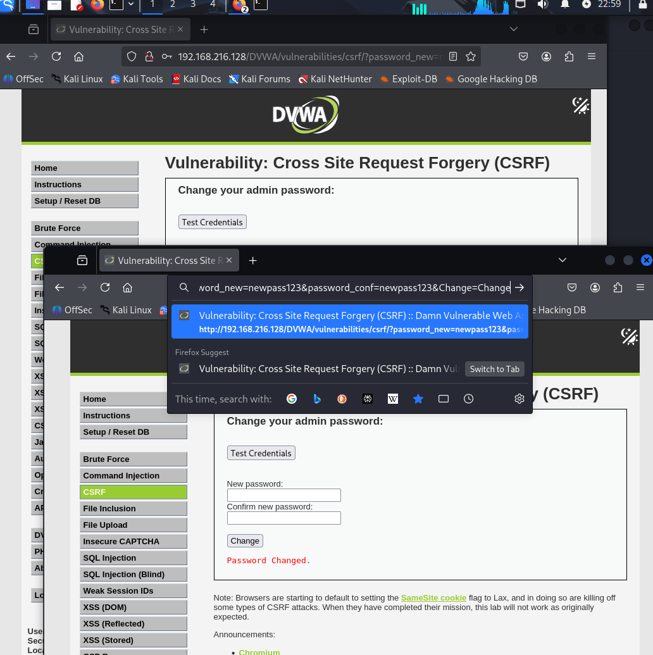Open File Inclusion menu item
Image resolution: width=653 pixels, height=655 pixels.
pos(134,509)
